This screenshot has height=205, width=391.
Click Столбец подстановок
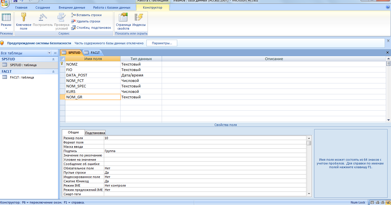(91, 28)
